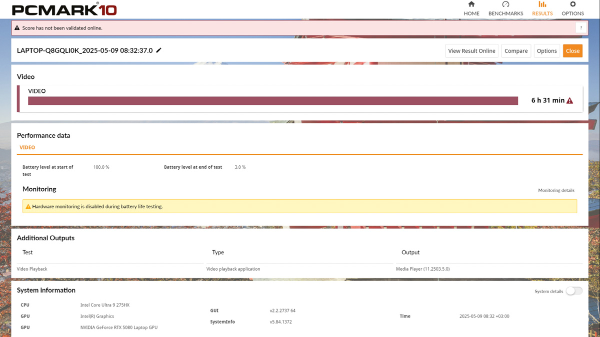600x337 pixels.
Task: Click the pencil icon to rename the result
Action: tap(159, 50)
